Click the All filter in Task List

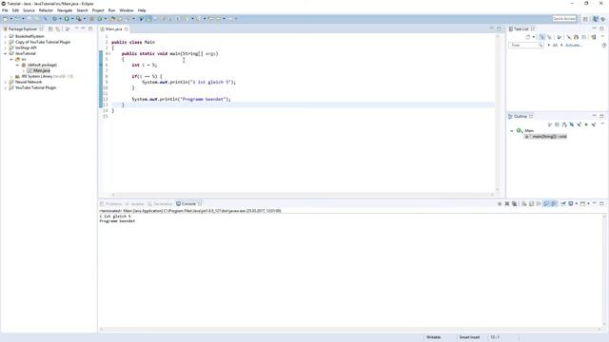[x=555, y=46]
